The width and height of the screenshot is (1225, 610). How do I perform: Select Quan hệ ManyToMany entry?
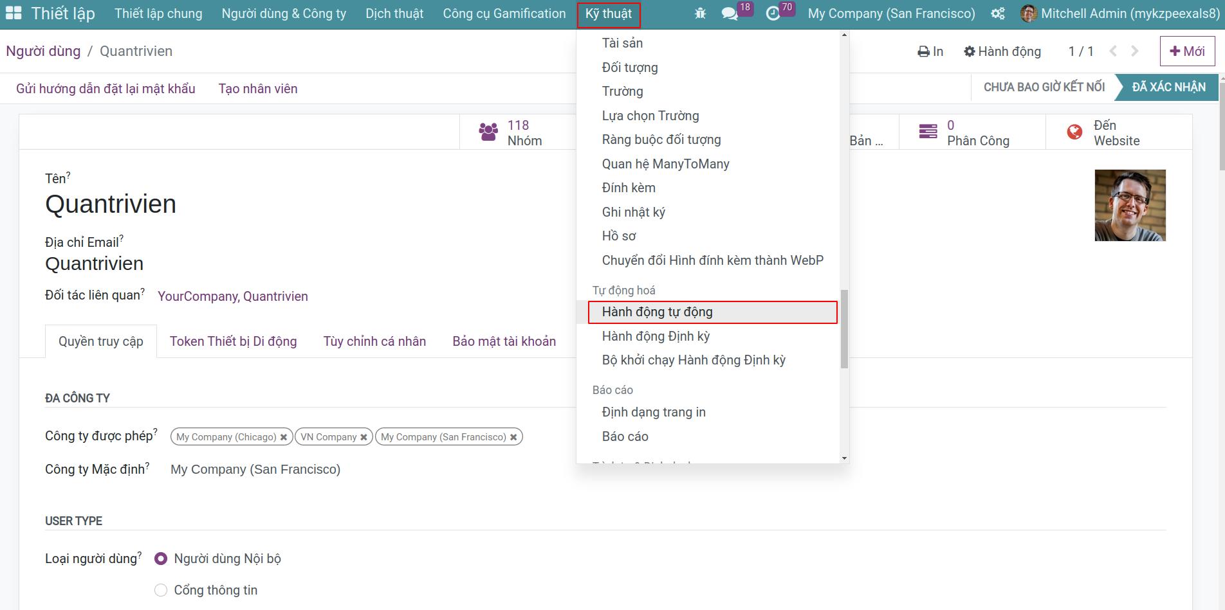pos(665,164)
